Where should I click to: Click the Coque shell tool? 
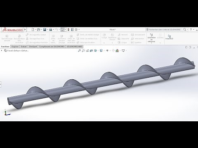(122, 42)
